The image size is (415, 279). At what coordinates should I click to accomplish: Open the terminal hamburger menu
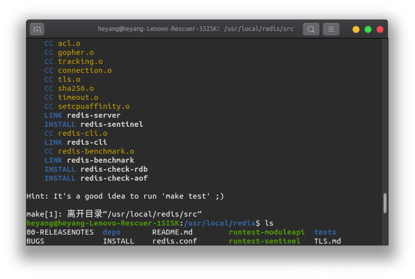331,29
